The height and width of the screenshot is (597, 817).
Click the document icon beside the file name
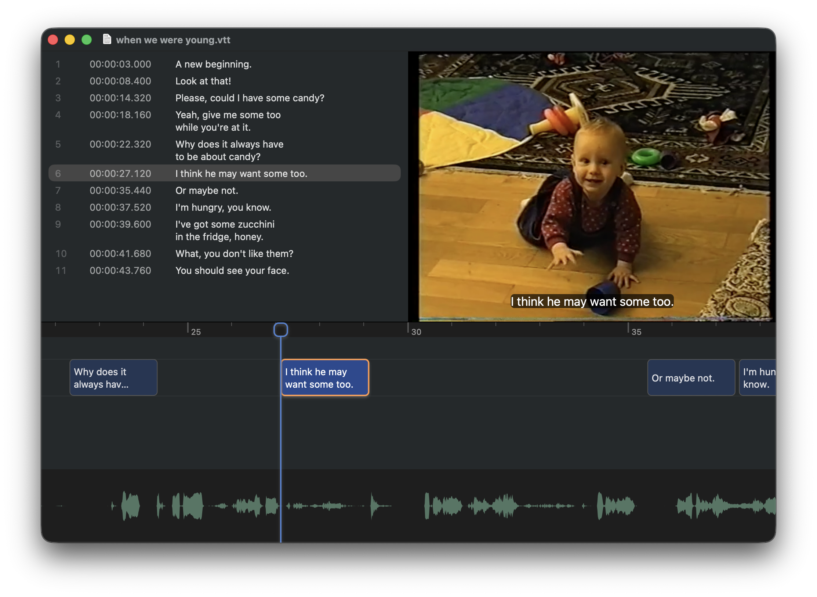pyautogui.click(x=107, y=39)
